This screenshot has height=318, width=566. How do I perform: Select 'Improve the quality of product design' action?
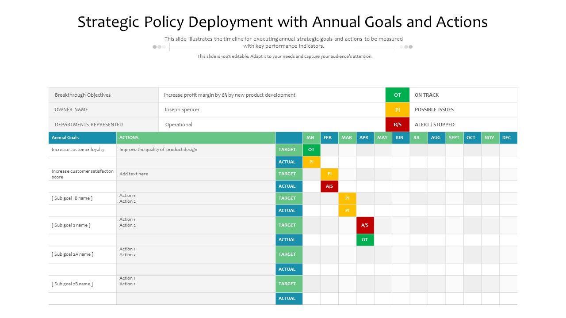click(158, 150)
